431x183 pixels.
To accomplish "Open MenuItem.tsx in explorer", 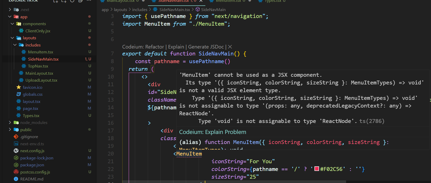I will (x=41, y=52).
